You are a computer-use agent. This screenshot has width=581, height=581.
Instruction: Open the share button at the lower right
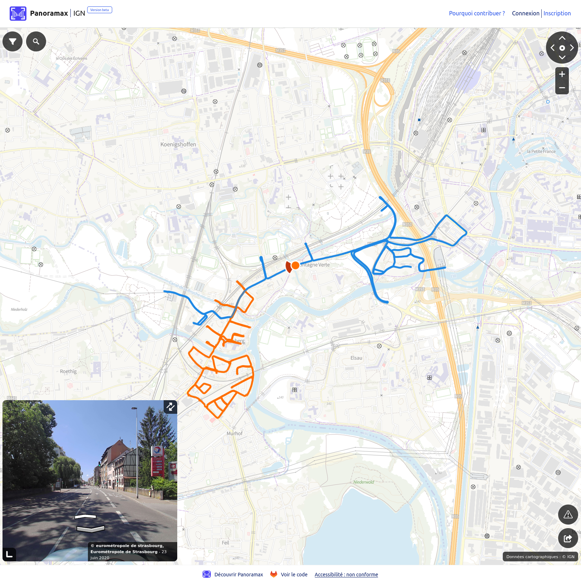568,538
